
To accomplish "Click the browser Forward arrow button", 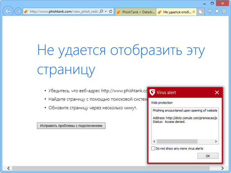I will tap(18, 11).
